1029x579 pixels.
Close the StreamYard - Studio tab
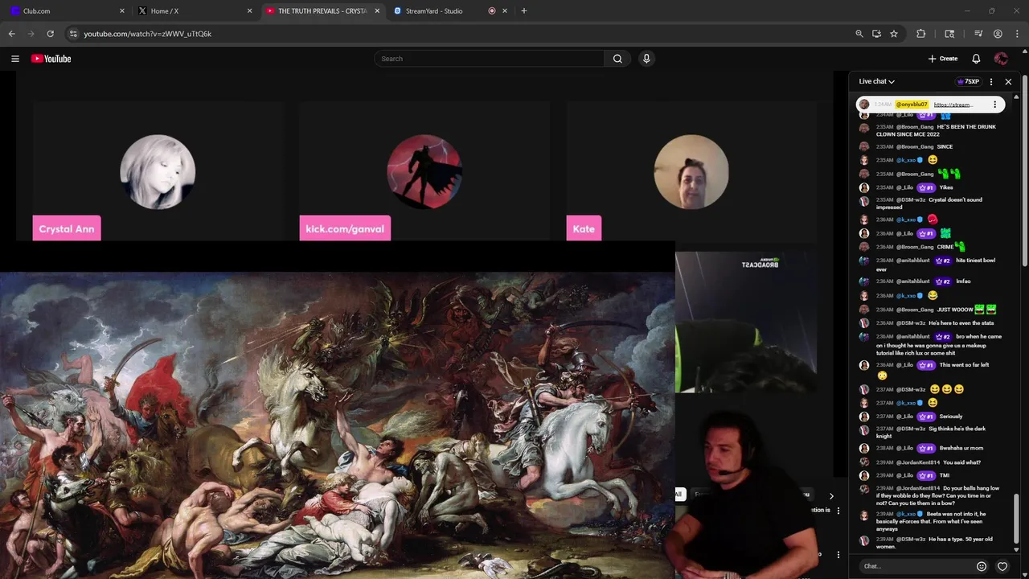click(x=505, y=11)
